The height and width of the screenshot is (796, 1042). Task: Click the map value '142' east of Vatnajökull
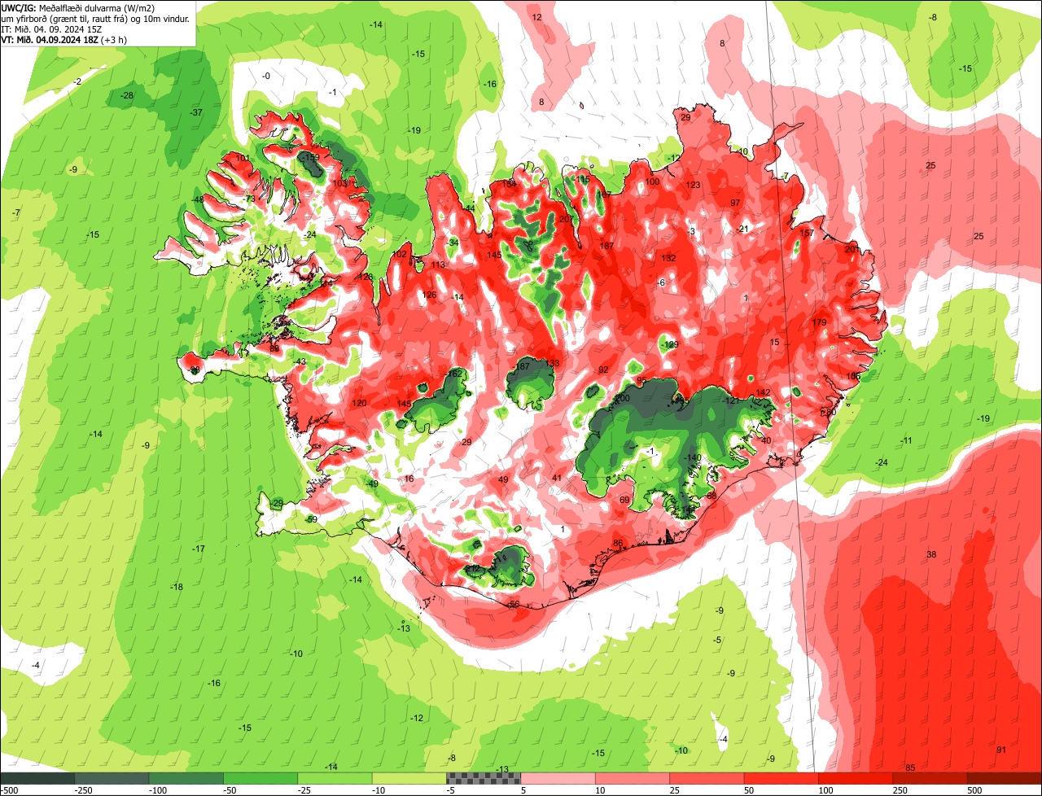tap(763, 392)
